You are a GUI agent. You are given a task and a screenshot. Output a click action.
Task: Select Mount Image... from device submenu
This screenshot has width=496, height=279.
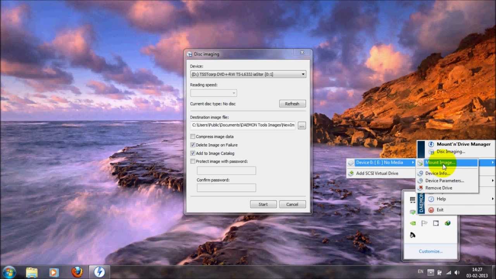447,163
